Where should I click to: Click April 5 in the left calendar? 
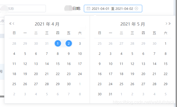click(25, 54)
